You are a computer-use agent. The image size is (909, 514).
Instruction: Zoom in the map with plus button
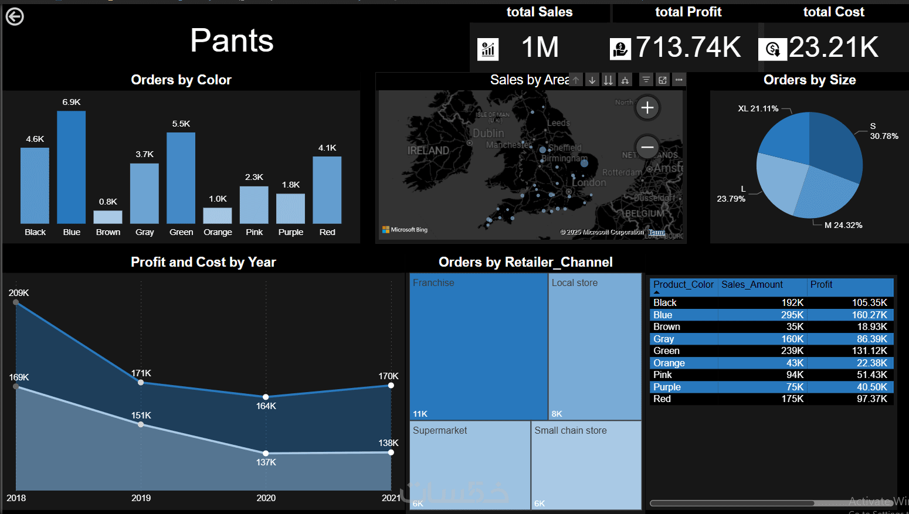click(647, 107)
